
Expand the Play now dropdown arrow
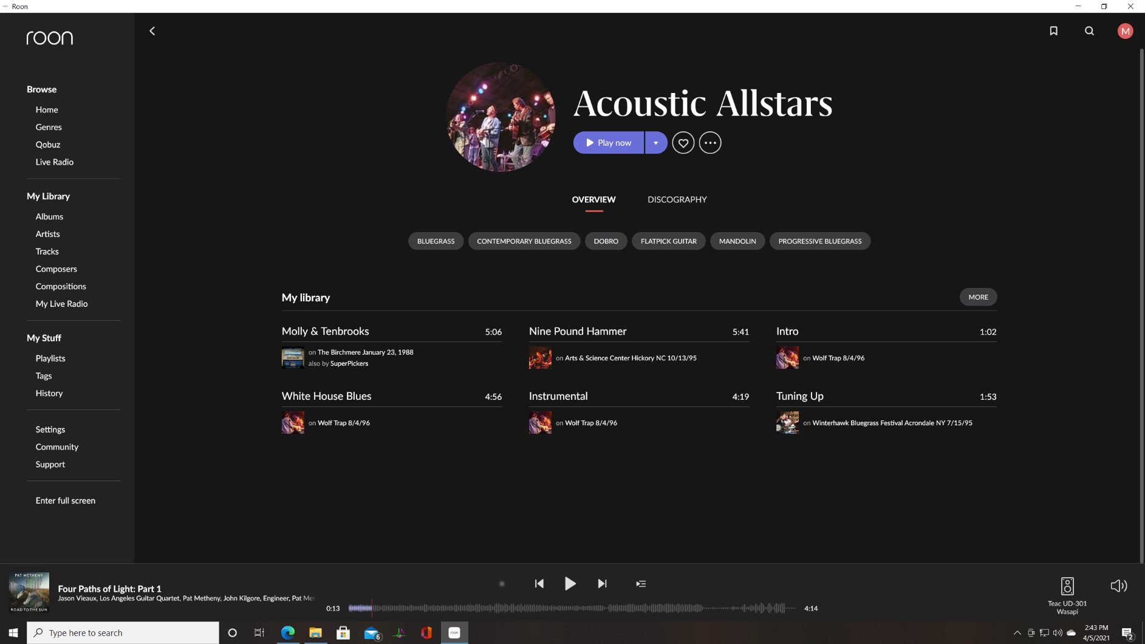click(655, 143)
